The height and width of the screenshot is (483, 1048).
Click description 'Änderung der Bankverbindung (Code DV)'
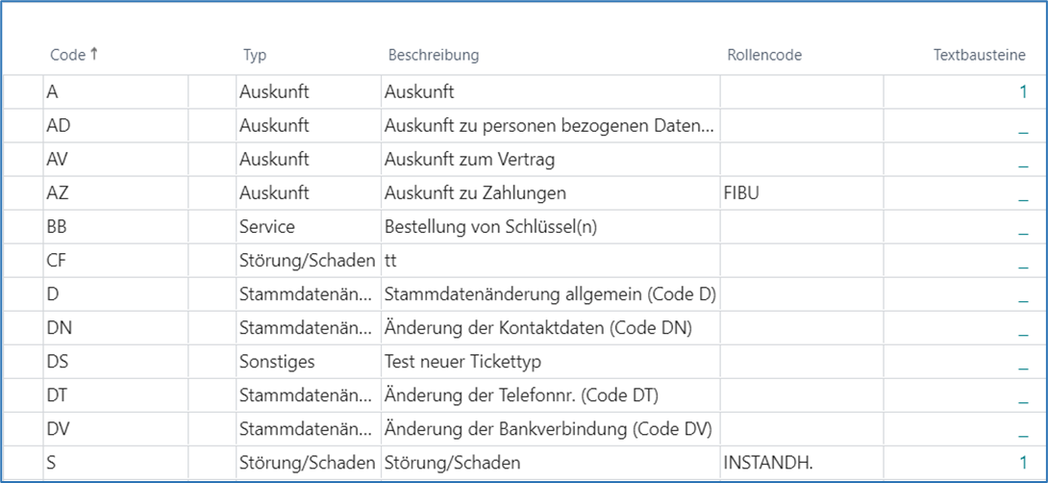[550, 429]
